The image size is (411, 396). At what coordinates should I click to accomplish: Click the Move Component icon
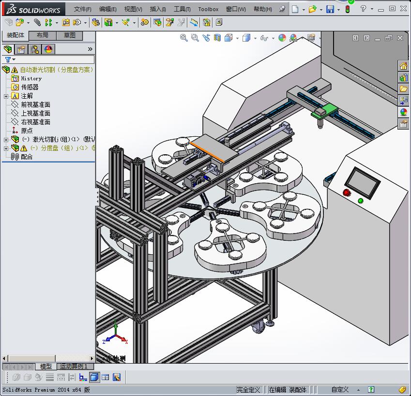coord(77,23)
